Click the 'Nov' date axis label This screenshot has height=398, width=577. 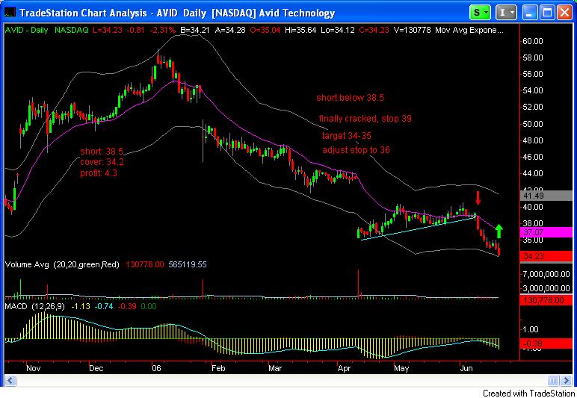[x=33, y=368]
